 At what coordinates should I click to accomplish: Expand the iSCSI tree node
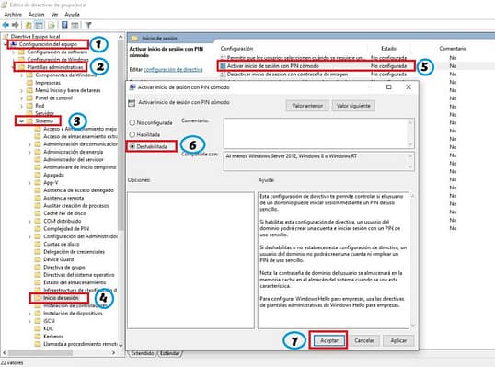[29, 321]
